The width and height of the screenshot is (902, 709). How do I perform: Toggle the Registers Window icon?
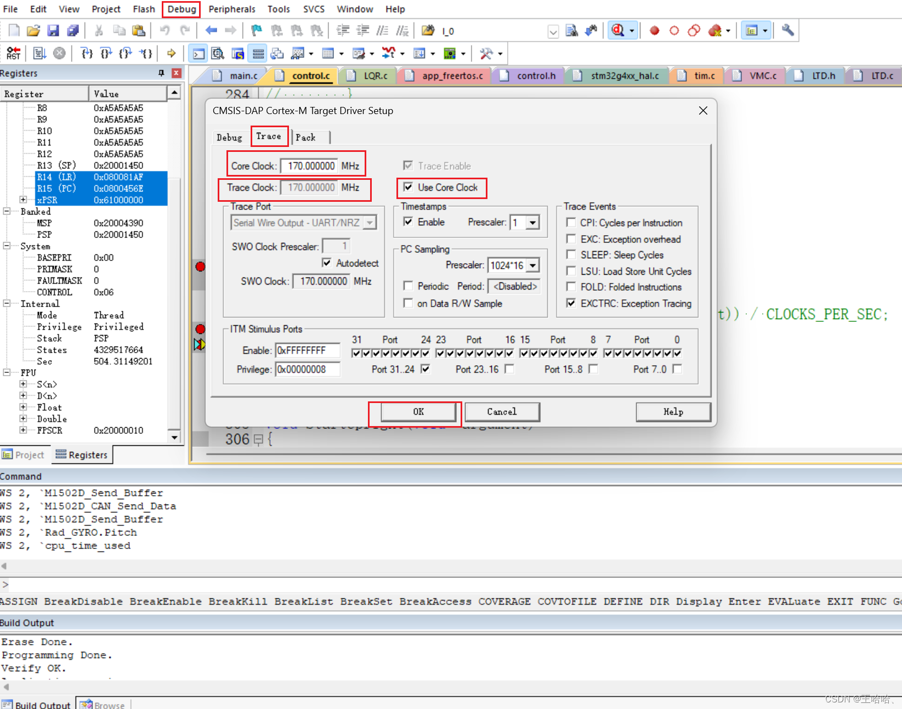click(258, 53)
